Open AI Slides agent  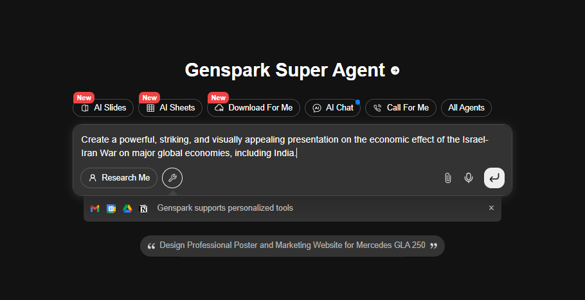click(104, 108)
